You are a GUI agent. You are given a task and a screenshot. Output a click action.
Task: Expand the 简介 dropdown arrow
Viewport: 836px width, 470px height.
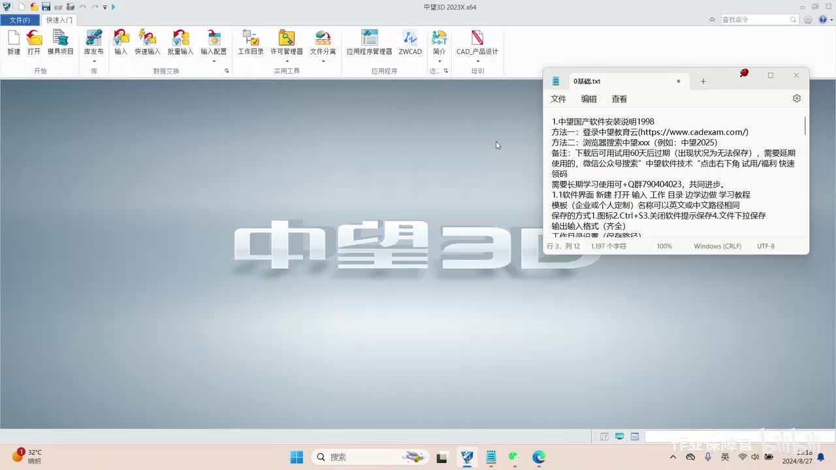tap(440, 62)
